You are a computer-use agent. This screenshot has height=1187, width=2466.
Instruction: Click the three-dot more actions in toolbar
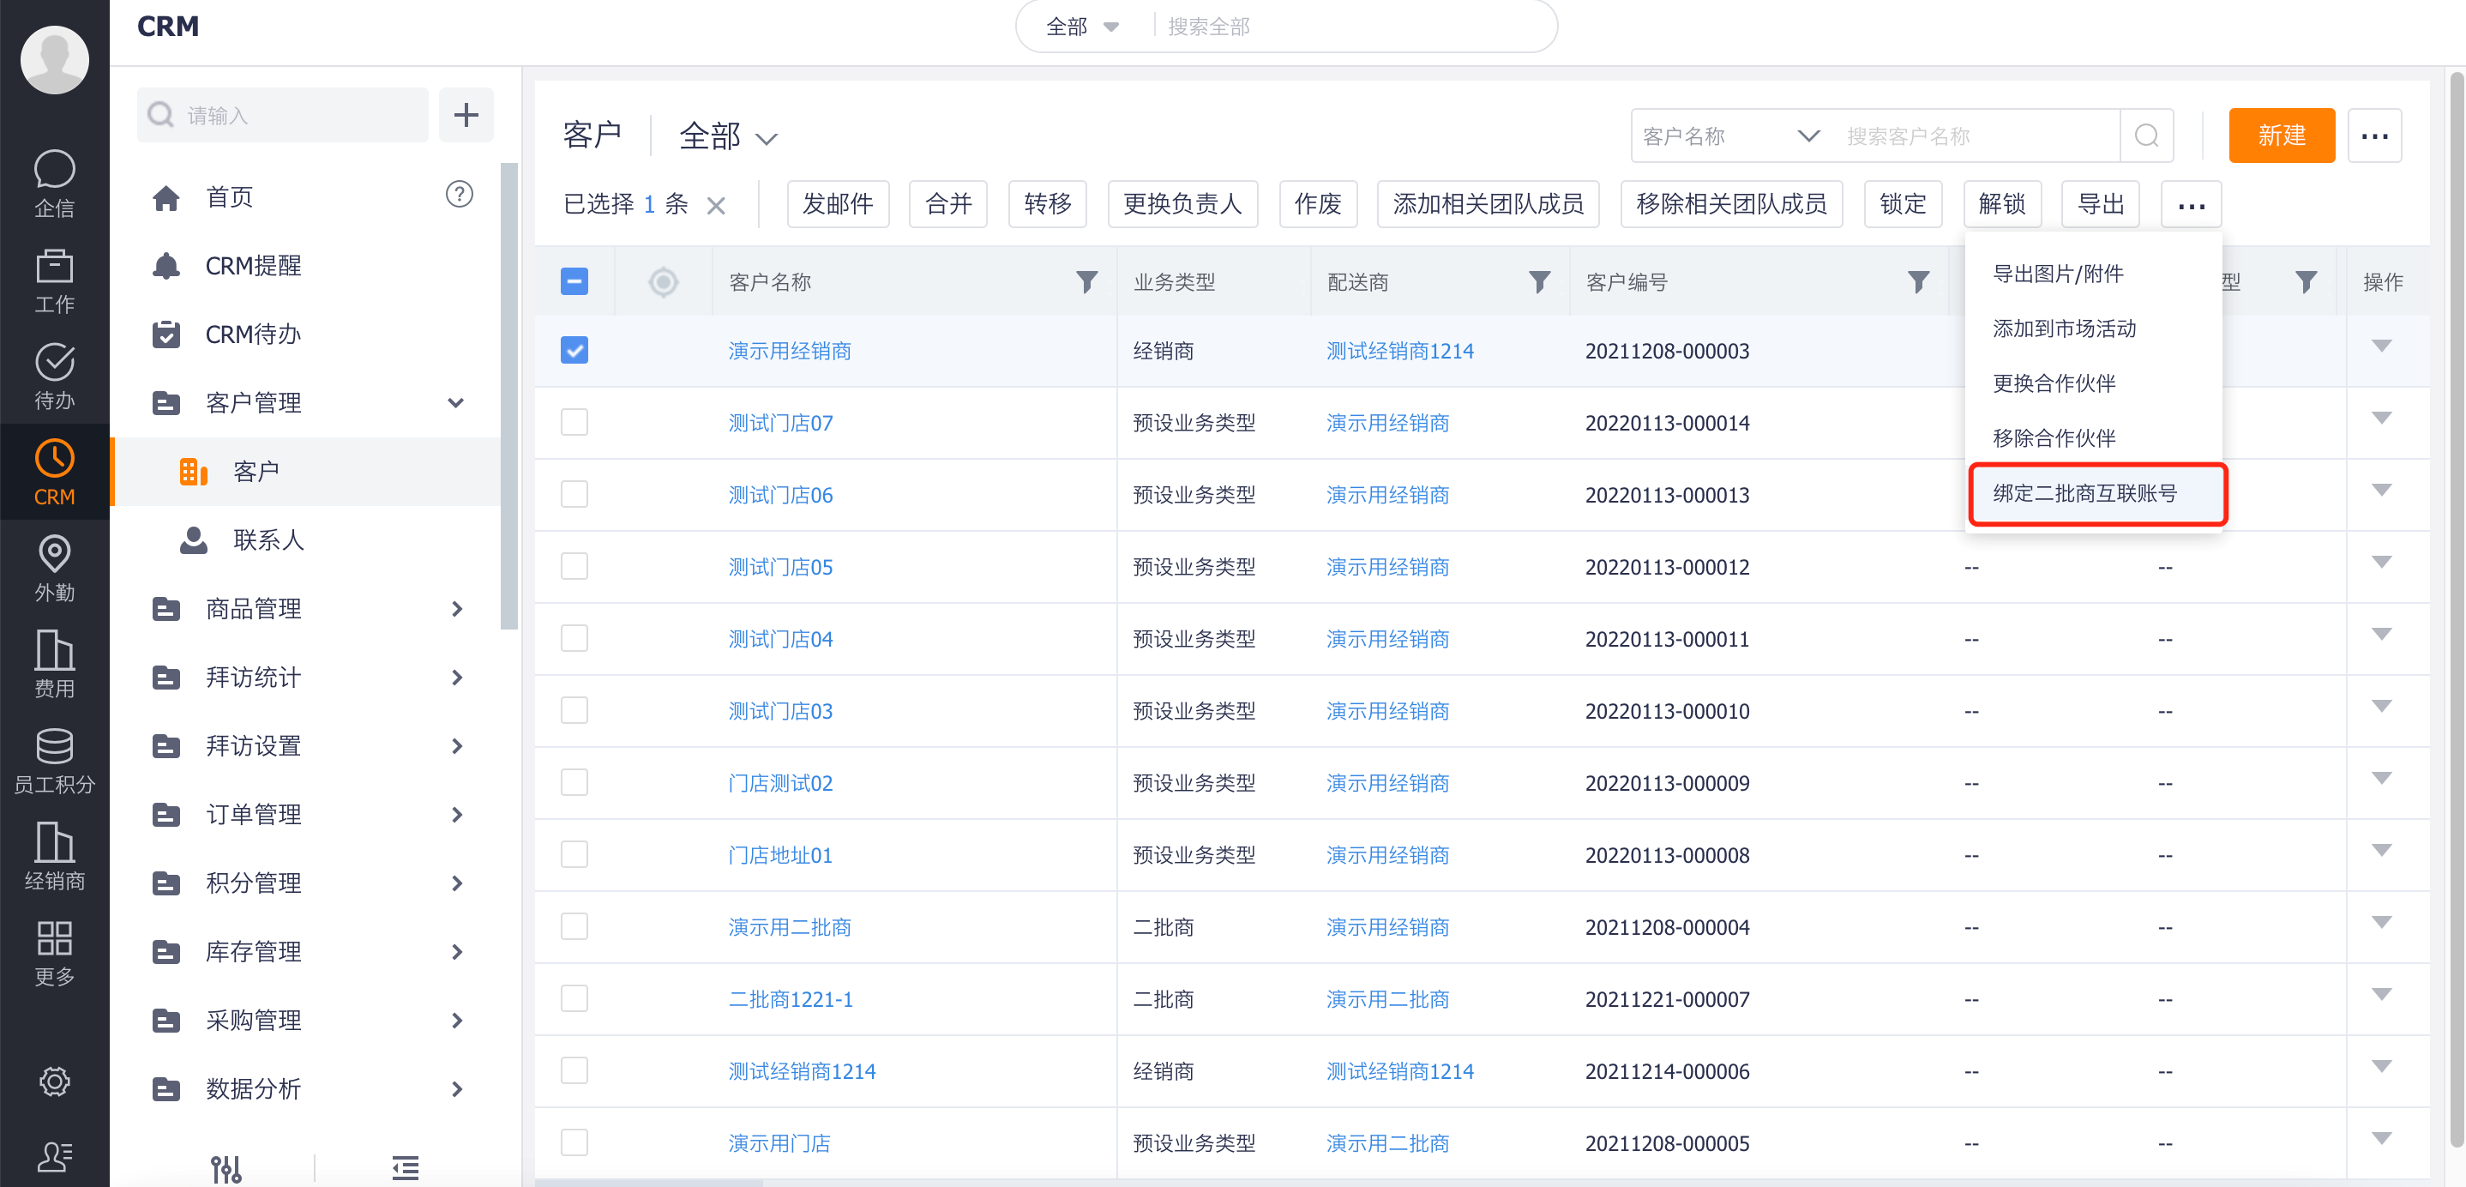click(x=2192, y=205)
